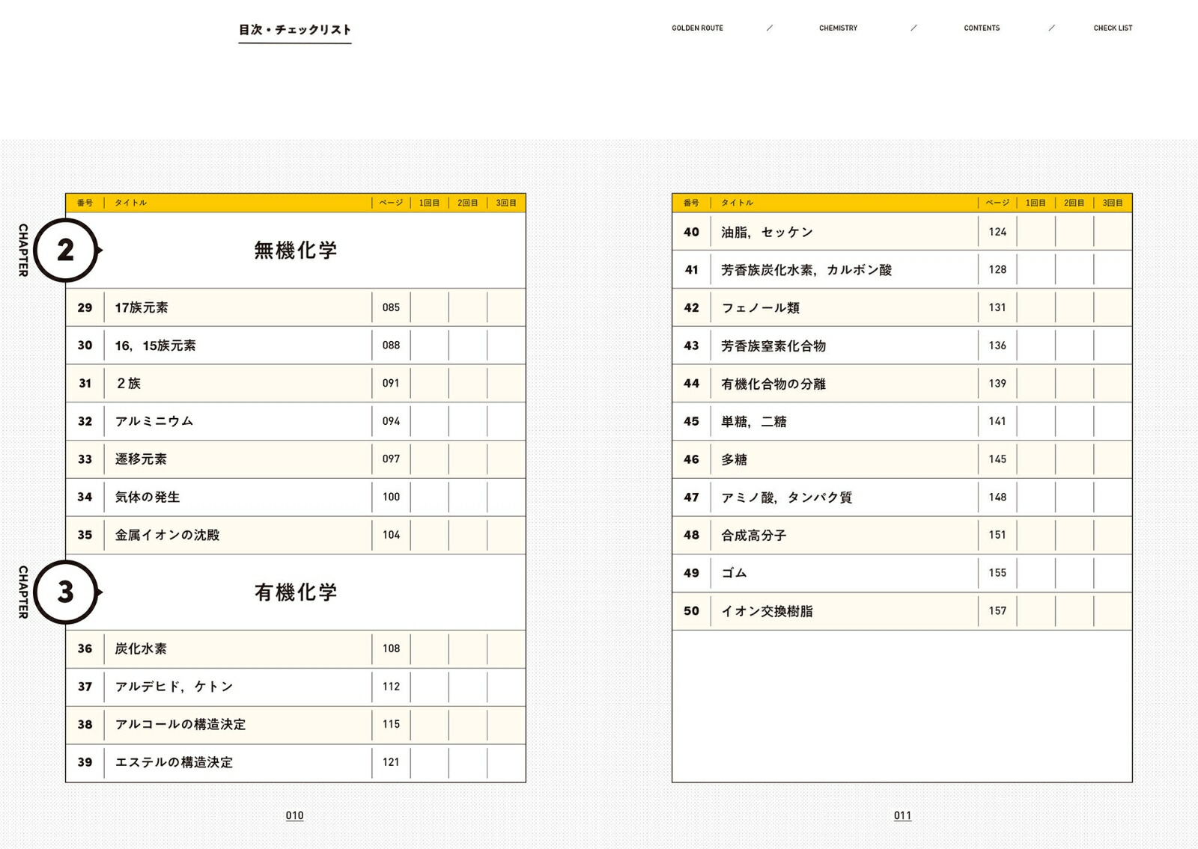
Task: Click the CHECK LIST header mark
Action: 1113,28
